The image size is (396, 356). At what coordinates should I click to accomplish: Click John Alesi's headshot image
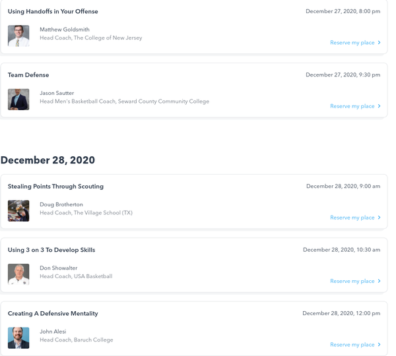pos(18,338)
